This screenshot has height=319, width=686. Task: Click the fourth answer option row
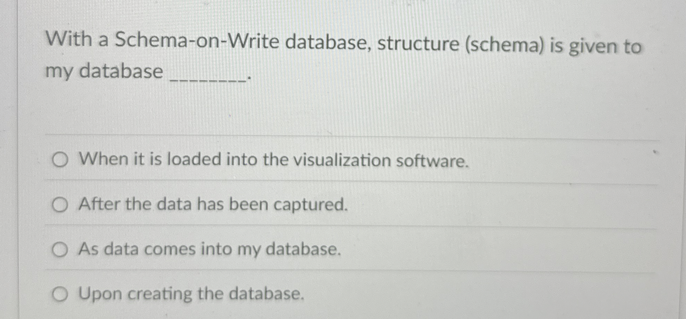click(314, 294)
